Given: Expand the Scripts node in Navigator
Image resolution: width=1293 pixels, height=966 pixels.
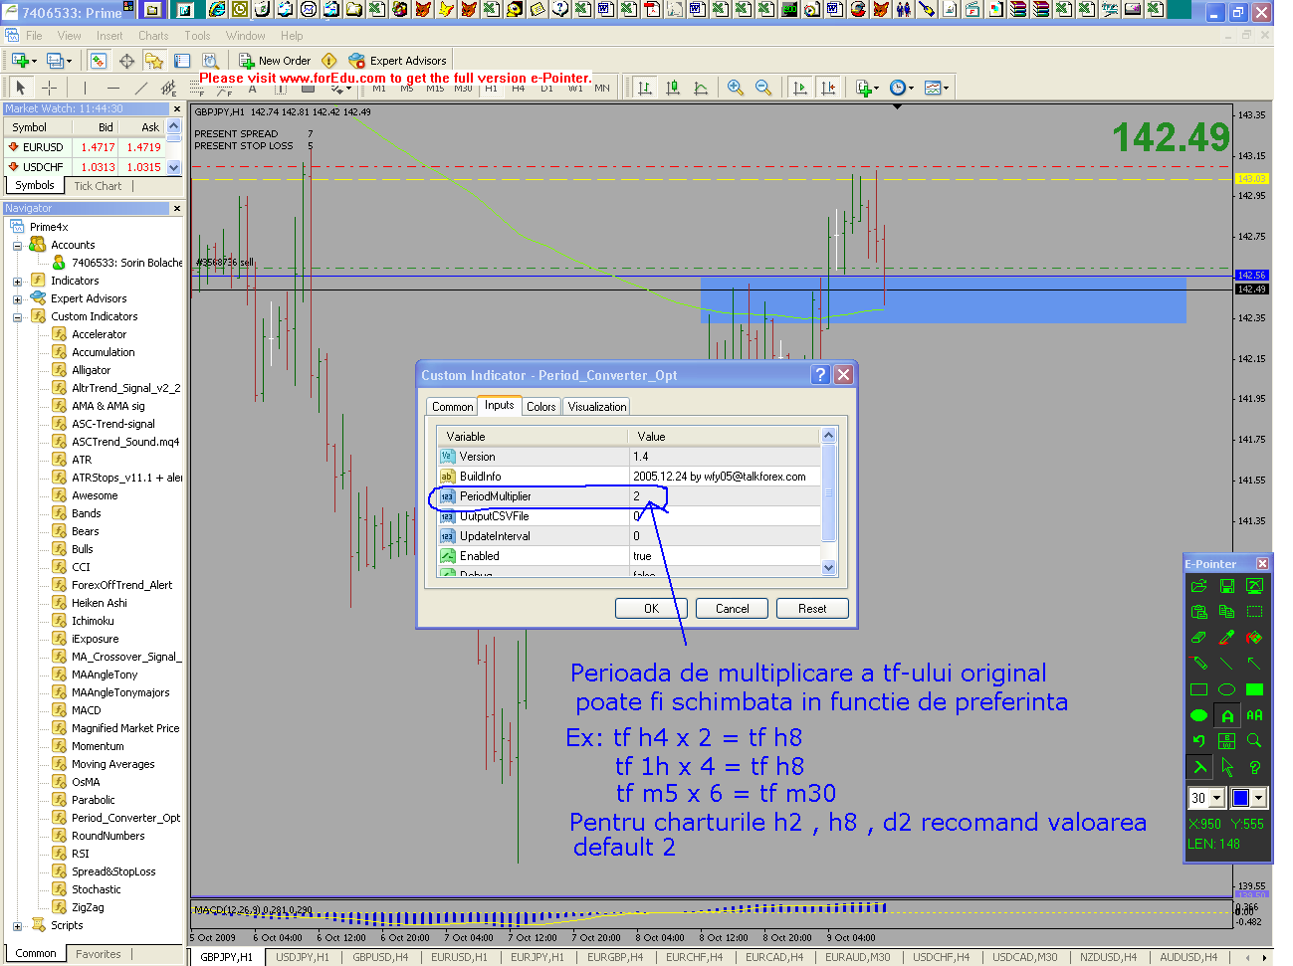Looking at the screenshot, I should [17, 926].
